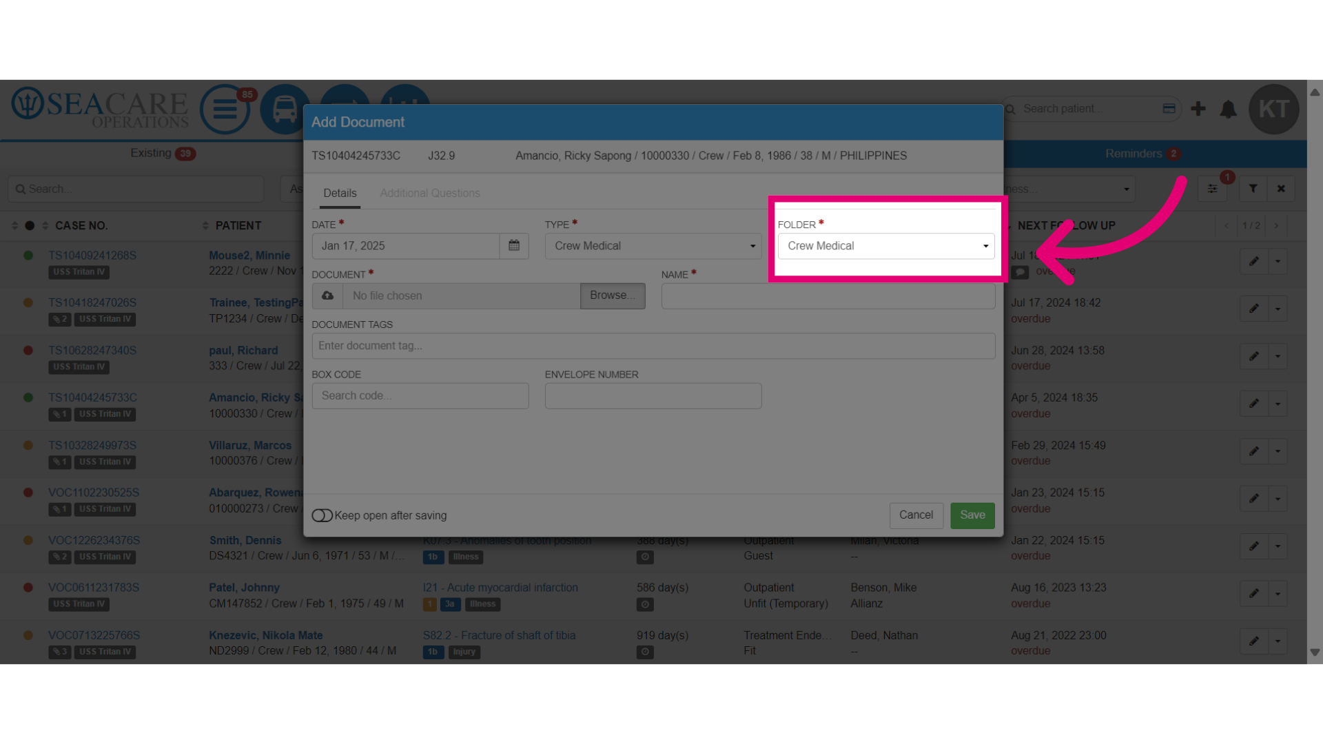Screen dimensions: 1323x744
Task: Click the green Save button
Action: click(x=972, y=515)
